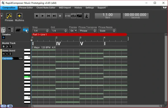Open the Preview On dropdown

point(73,31)
